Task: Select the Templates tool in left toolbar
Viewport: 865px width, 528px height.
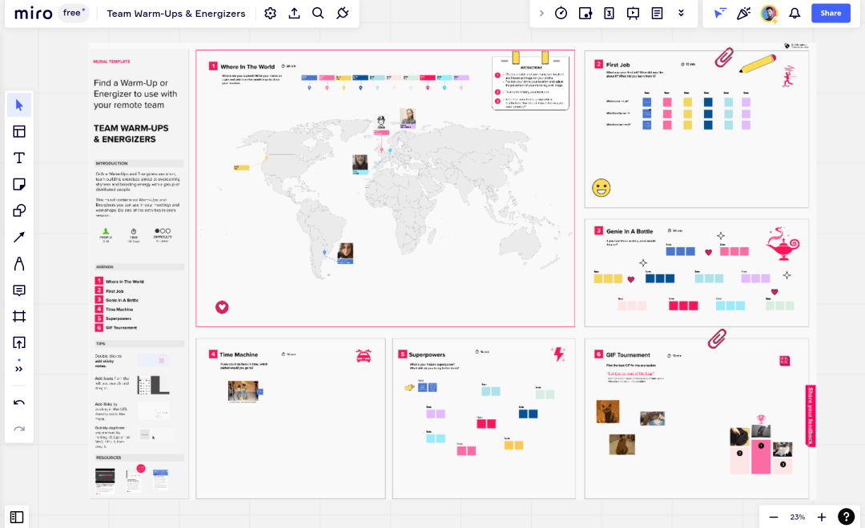Action: pos(19,132)
